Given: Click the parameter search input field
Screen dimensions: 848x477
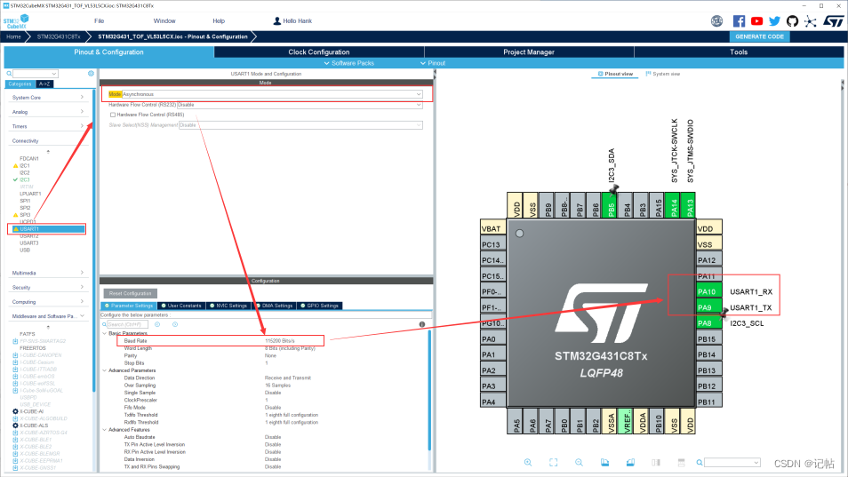Looking at the screenshot, I should click(127, 324).
